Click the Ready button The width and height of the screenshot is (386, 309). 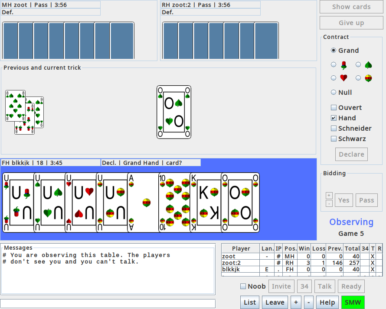pyautogui.click(x=351, y=286)
